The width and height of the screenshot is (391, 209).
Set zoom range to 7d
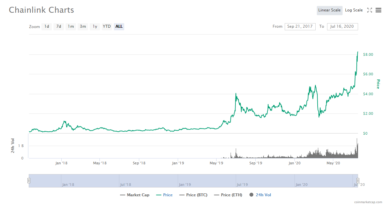(x=59, y=26)
